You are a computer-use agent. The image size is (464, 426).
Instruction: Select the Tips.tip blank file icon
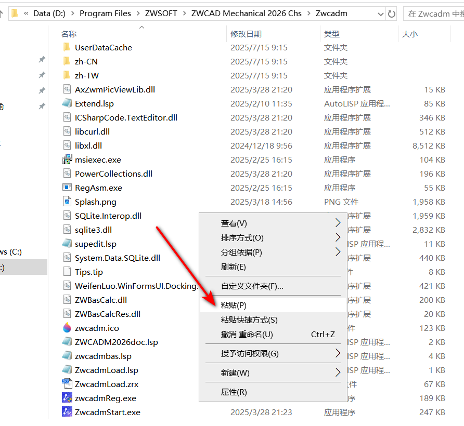pos(67,272)
